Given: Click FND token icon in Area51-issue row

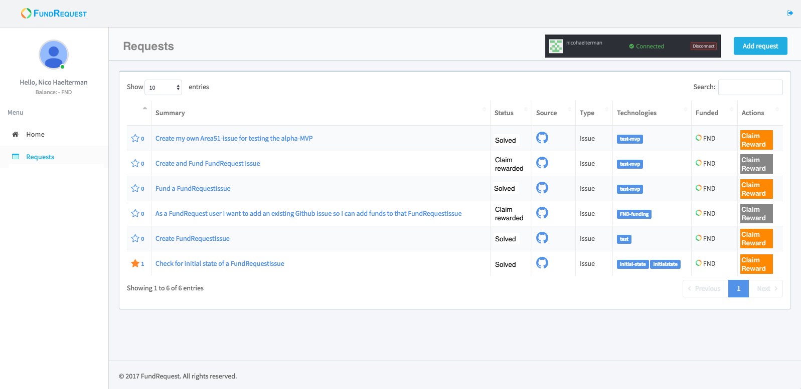Looking at the screenshot, I should pyautogui.click(x=699, y=138).
